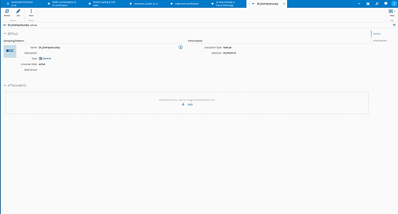Viewport: 398px width, 214px height.
Task: Open Edit mode with pencil icon
Action: click(x=18, y=13)
